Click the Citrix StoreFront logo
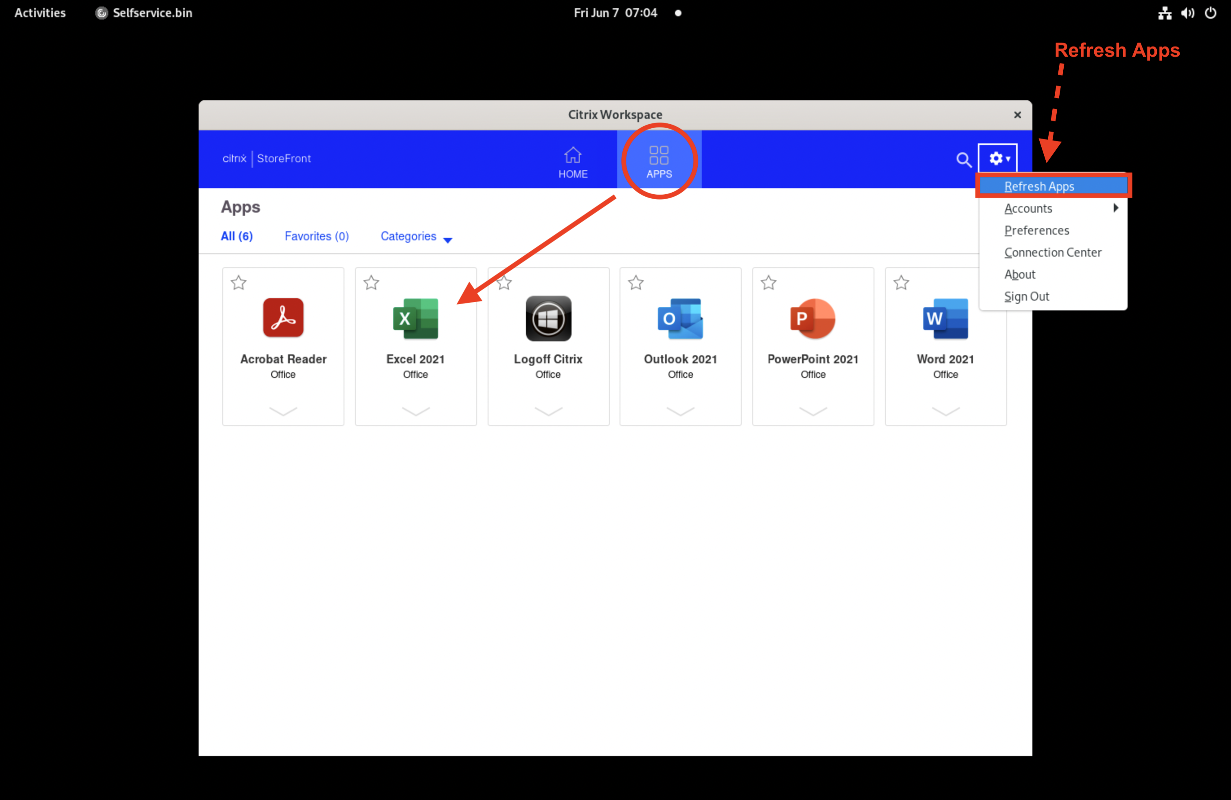Screen dimensions: 1231x800 [266, 158]
